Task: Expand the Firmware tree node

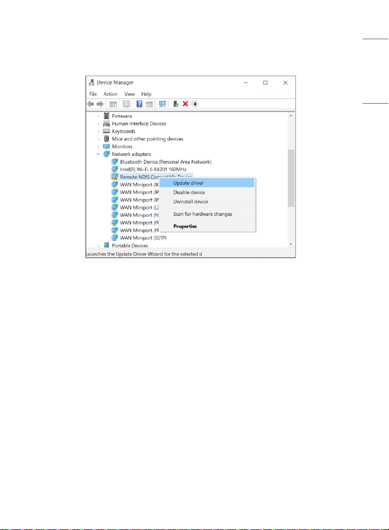Action: 99,116
